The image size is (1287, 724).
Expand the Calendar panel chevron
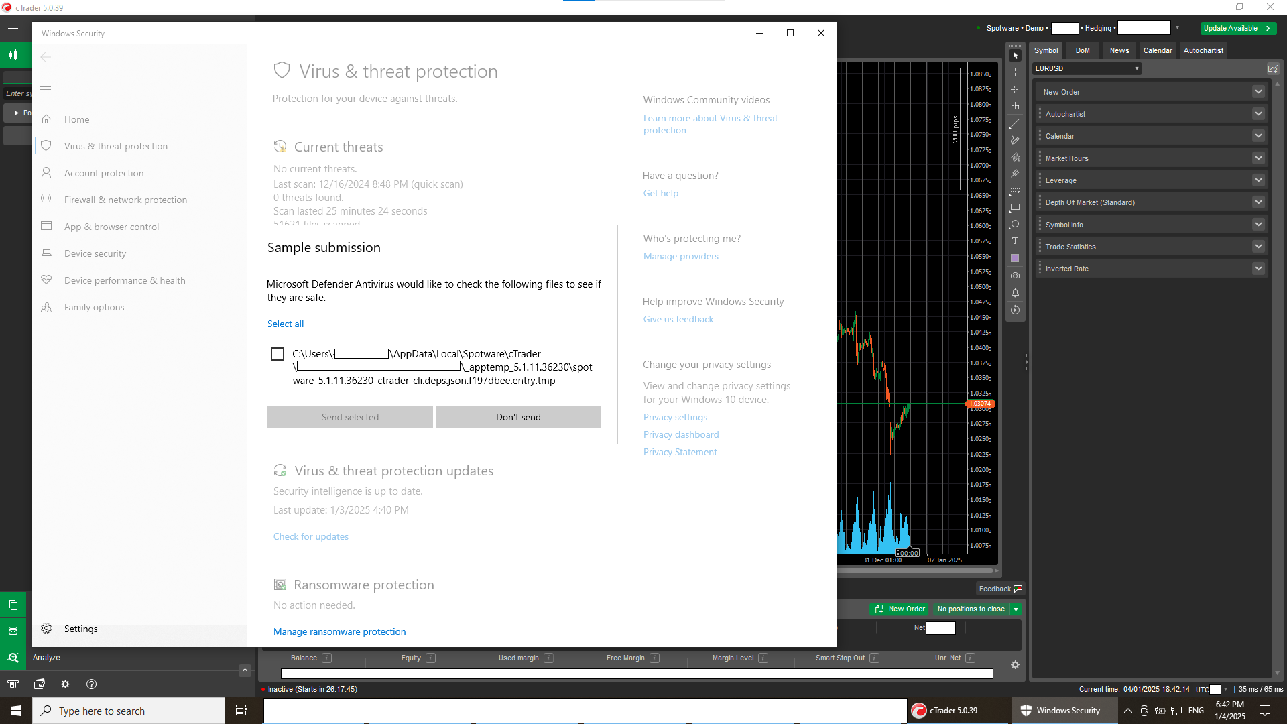pos(1258,136)
